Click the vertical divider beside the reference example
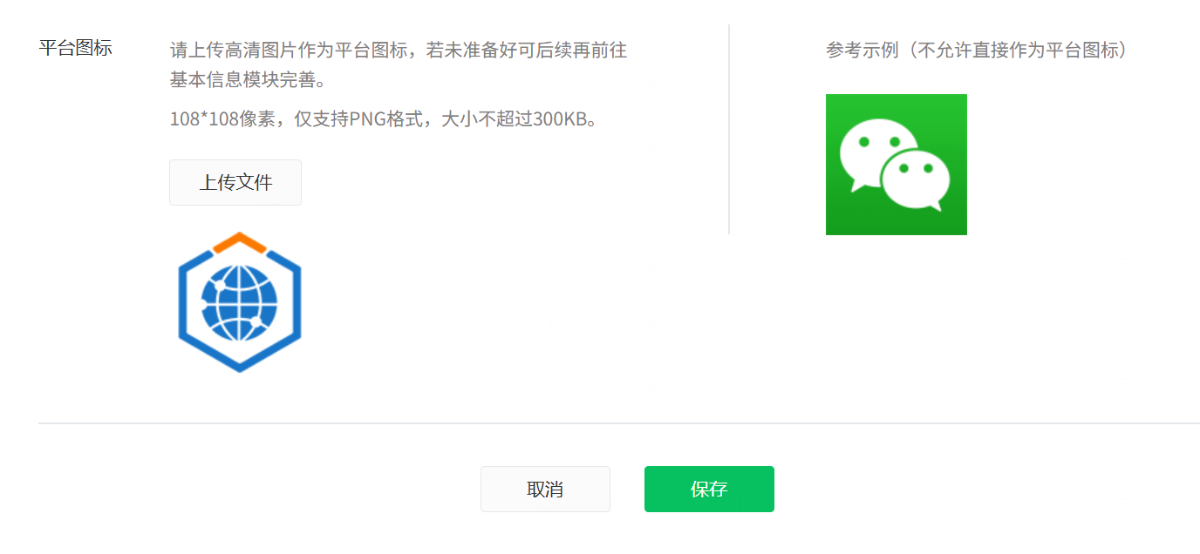 coord(729,129)
